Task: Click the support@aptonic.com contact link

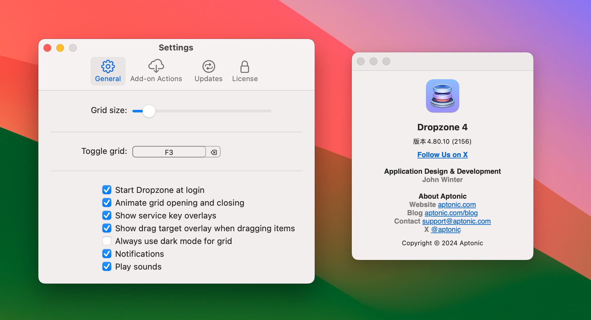Action: point(456,221)
